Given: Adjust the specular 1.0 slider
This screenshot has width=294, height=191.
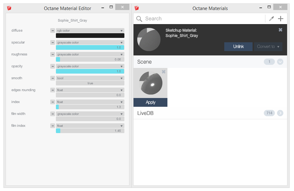Looking at the screenshot, I should click(90, 48).
